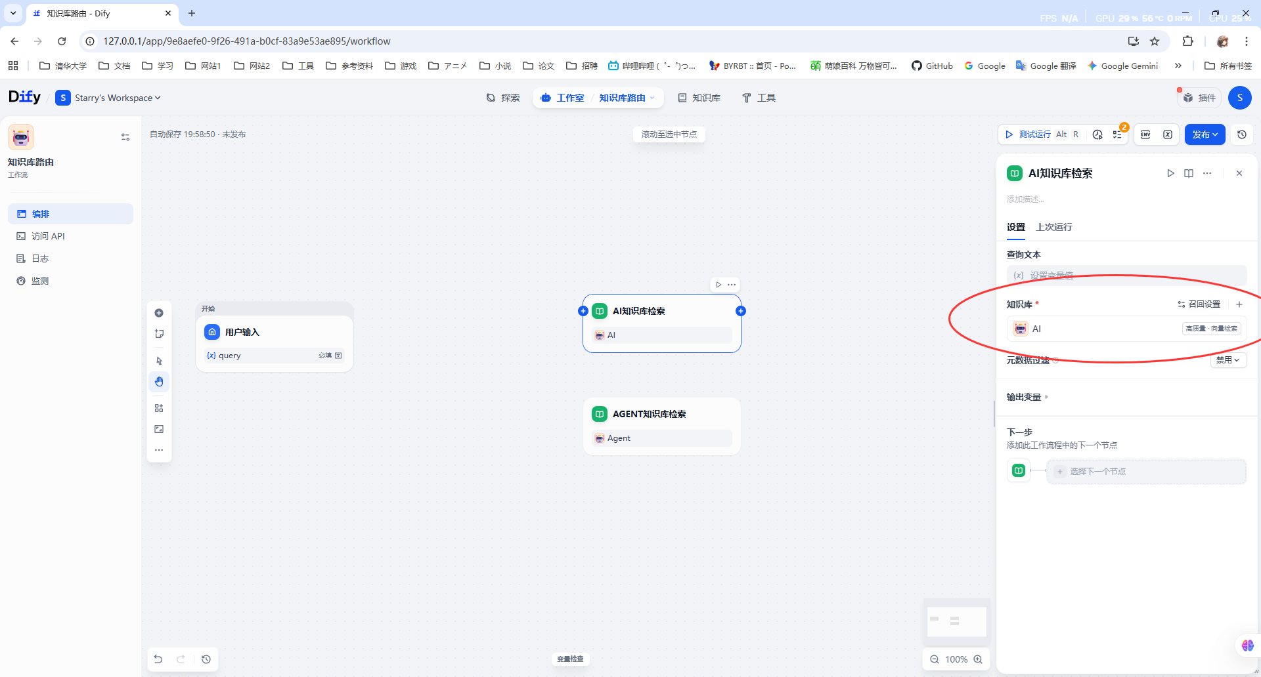Select the add note icon in canvas toolbar

pos(159,334)
